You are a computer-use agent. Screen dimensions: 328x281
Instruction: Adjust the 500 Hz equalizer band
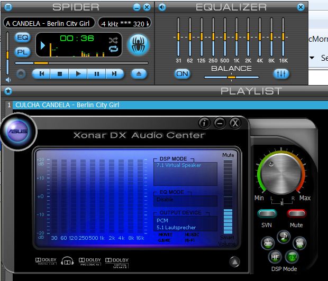[x=225, y=37]
